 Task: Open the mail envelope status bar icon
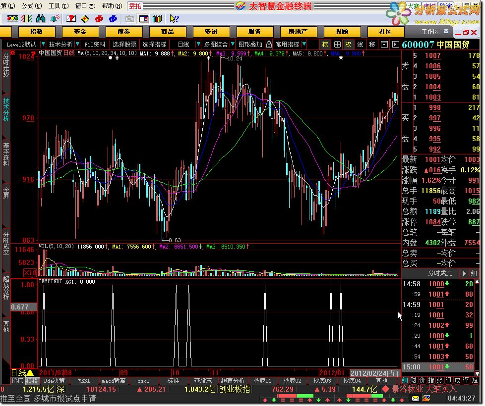pos(416,399)
